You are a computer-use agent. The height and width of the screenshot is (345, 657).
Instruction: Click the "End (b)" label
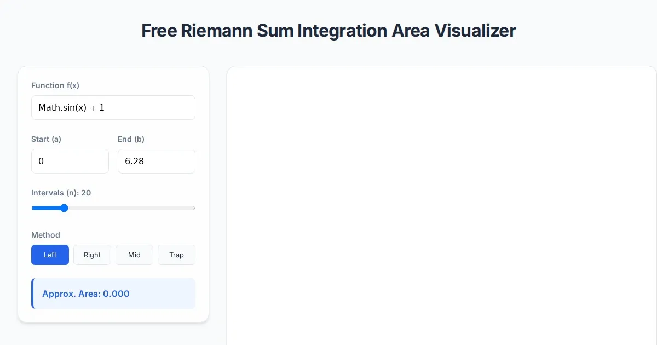pyautogui.click(x=131, y=139)
